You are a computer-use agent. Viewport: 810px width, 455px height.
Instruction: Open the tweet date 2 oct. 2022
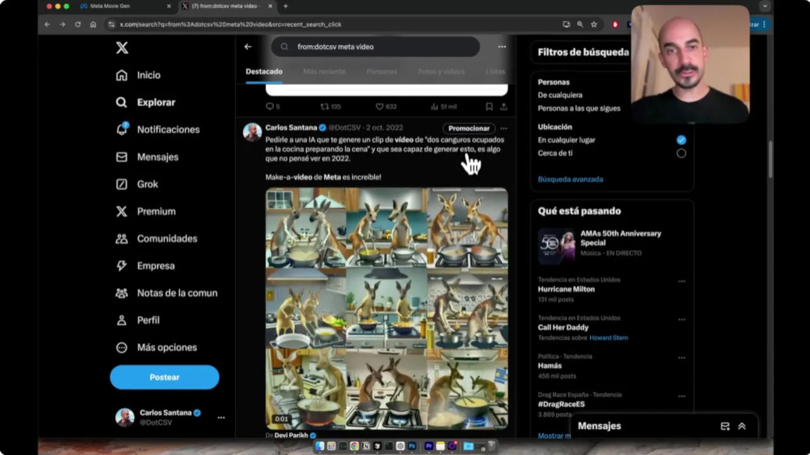[385, 128]
